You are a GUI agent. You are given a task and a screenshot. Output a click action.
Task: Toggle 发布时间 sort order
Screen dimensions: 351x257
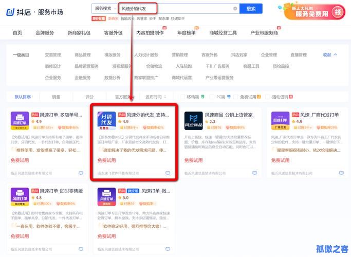156,97
